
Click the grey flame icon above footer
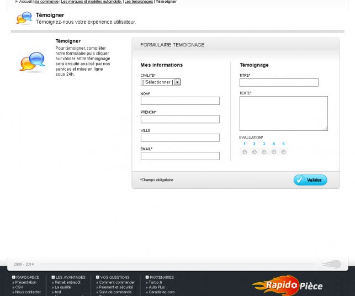331,264
